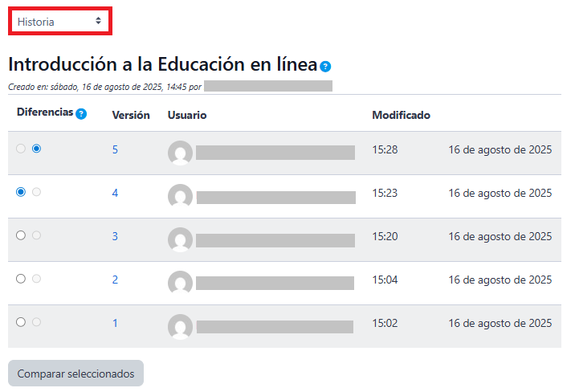Screen dimensions: 571x392
Task: Select the first radio button for version 2
Action: [21, 278]
